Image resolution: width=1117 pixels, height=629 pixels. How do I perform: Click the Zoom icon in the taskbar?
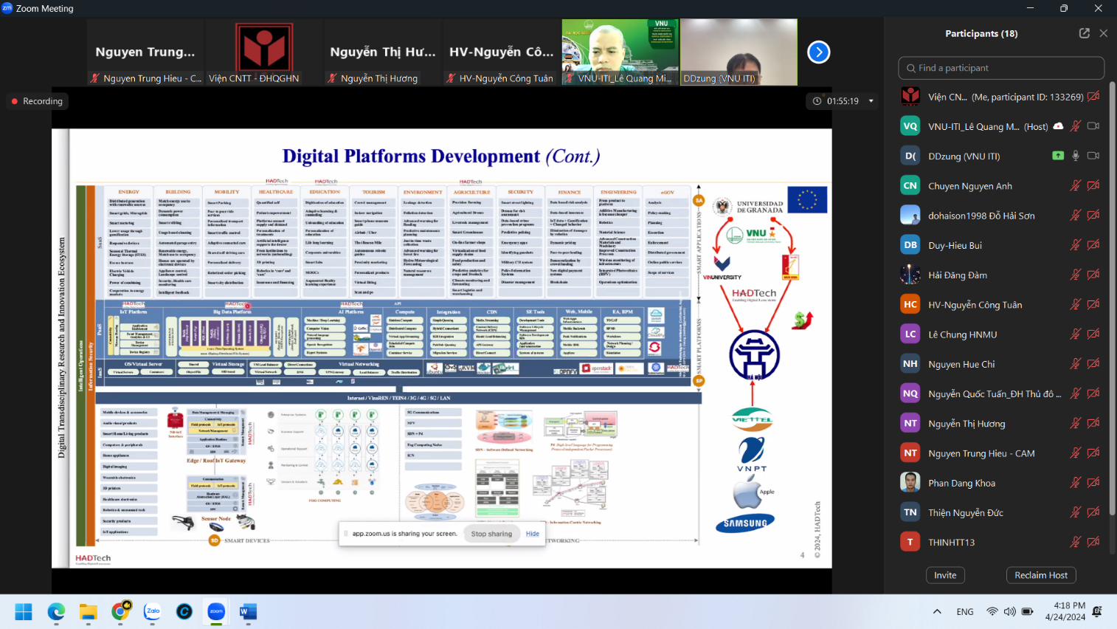click(216, 611)
